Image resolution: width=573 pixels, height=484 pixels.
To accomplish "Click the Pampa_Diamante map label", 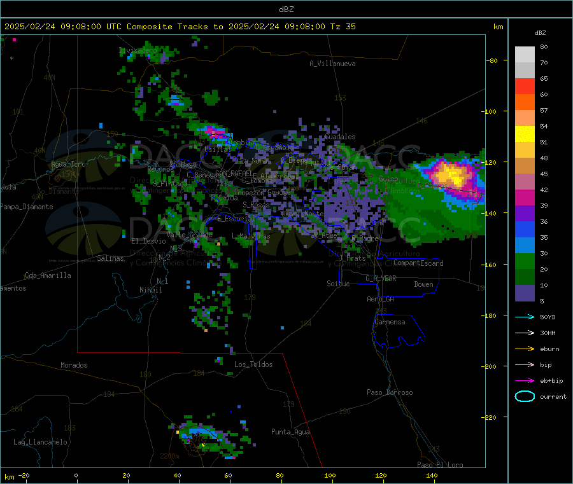I will [x=27, y=207].
